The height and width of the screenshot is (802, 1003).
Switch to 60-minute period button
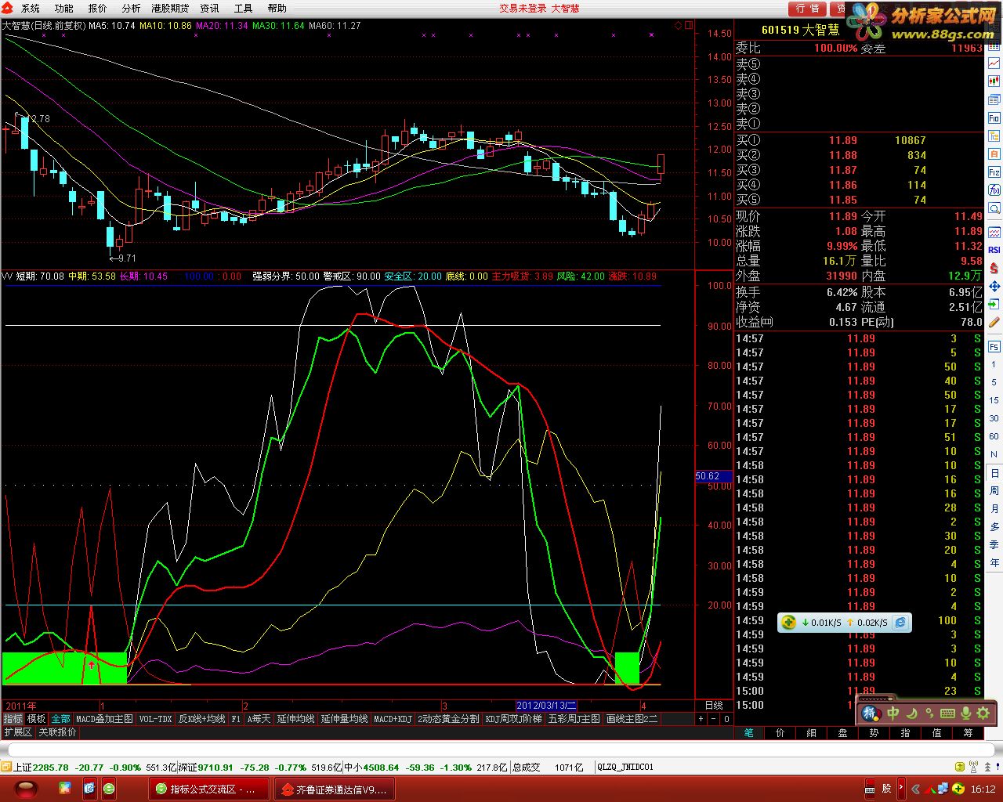[994, 437]
